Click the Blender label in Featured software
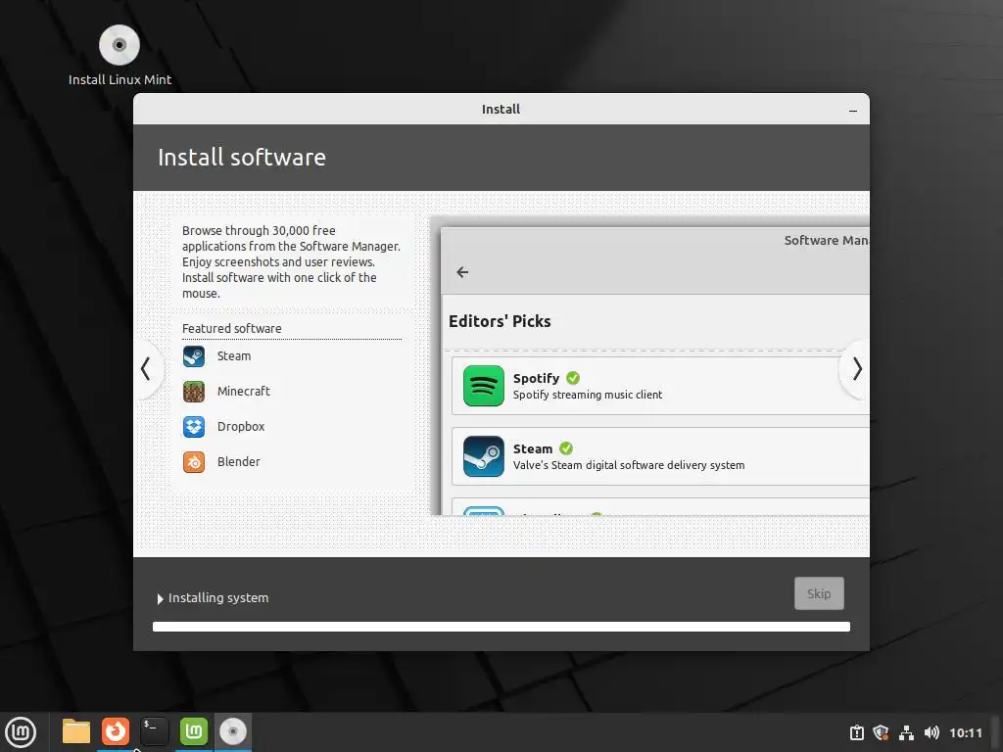The image size is (1003, 752). point(238,462)
